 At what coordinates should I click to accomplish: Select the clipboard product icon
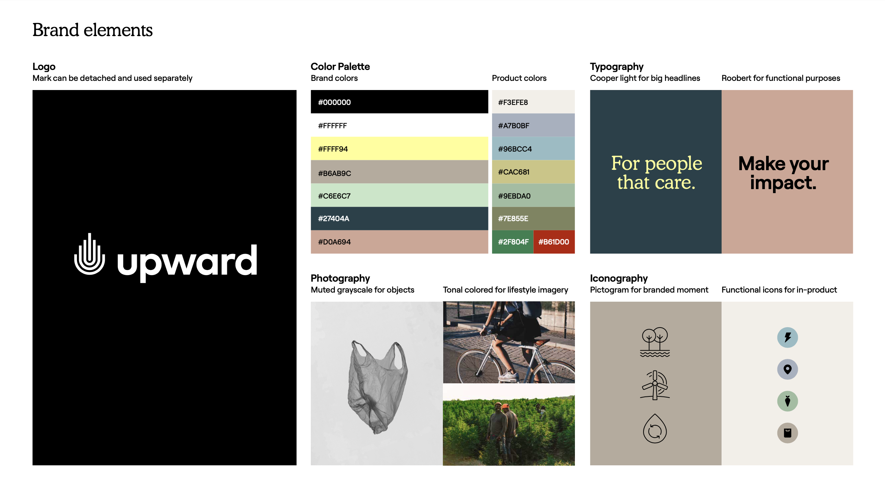pyautogui.click(x=787, y=433)
